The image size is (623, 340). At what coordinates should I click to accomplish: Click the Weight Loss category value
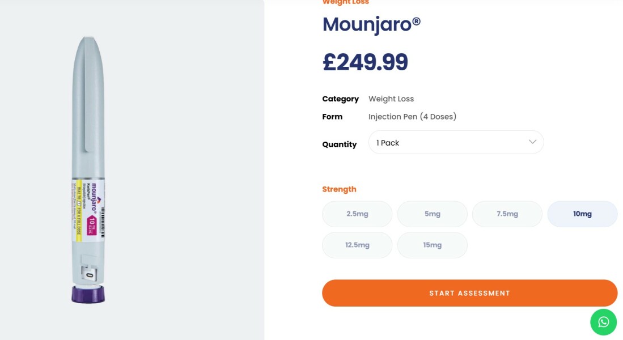(391, 99)
